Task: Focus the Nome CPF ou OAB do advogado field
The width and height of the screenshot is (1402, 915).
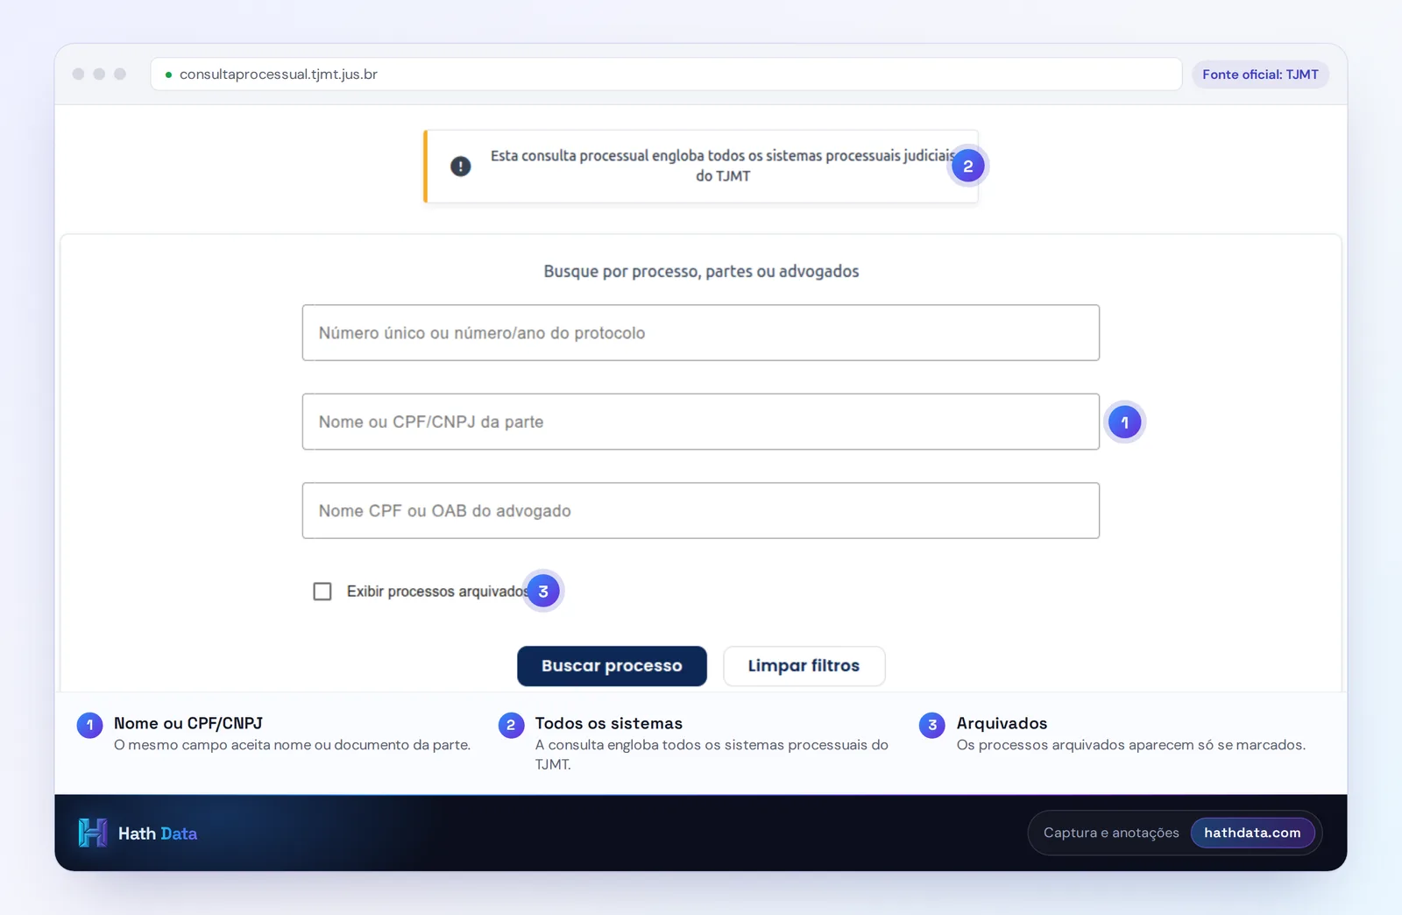Action: click(701, 511)
